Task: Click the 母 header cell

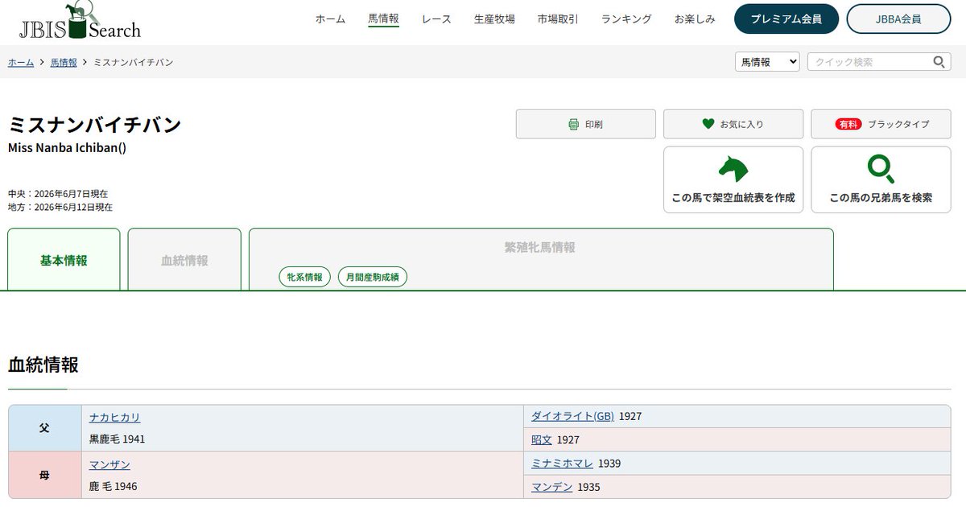Action: coord(45,475)
